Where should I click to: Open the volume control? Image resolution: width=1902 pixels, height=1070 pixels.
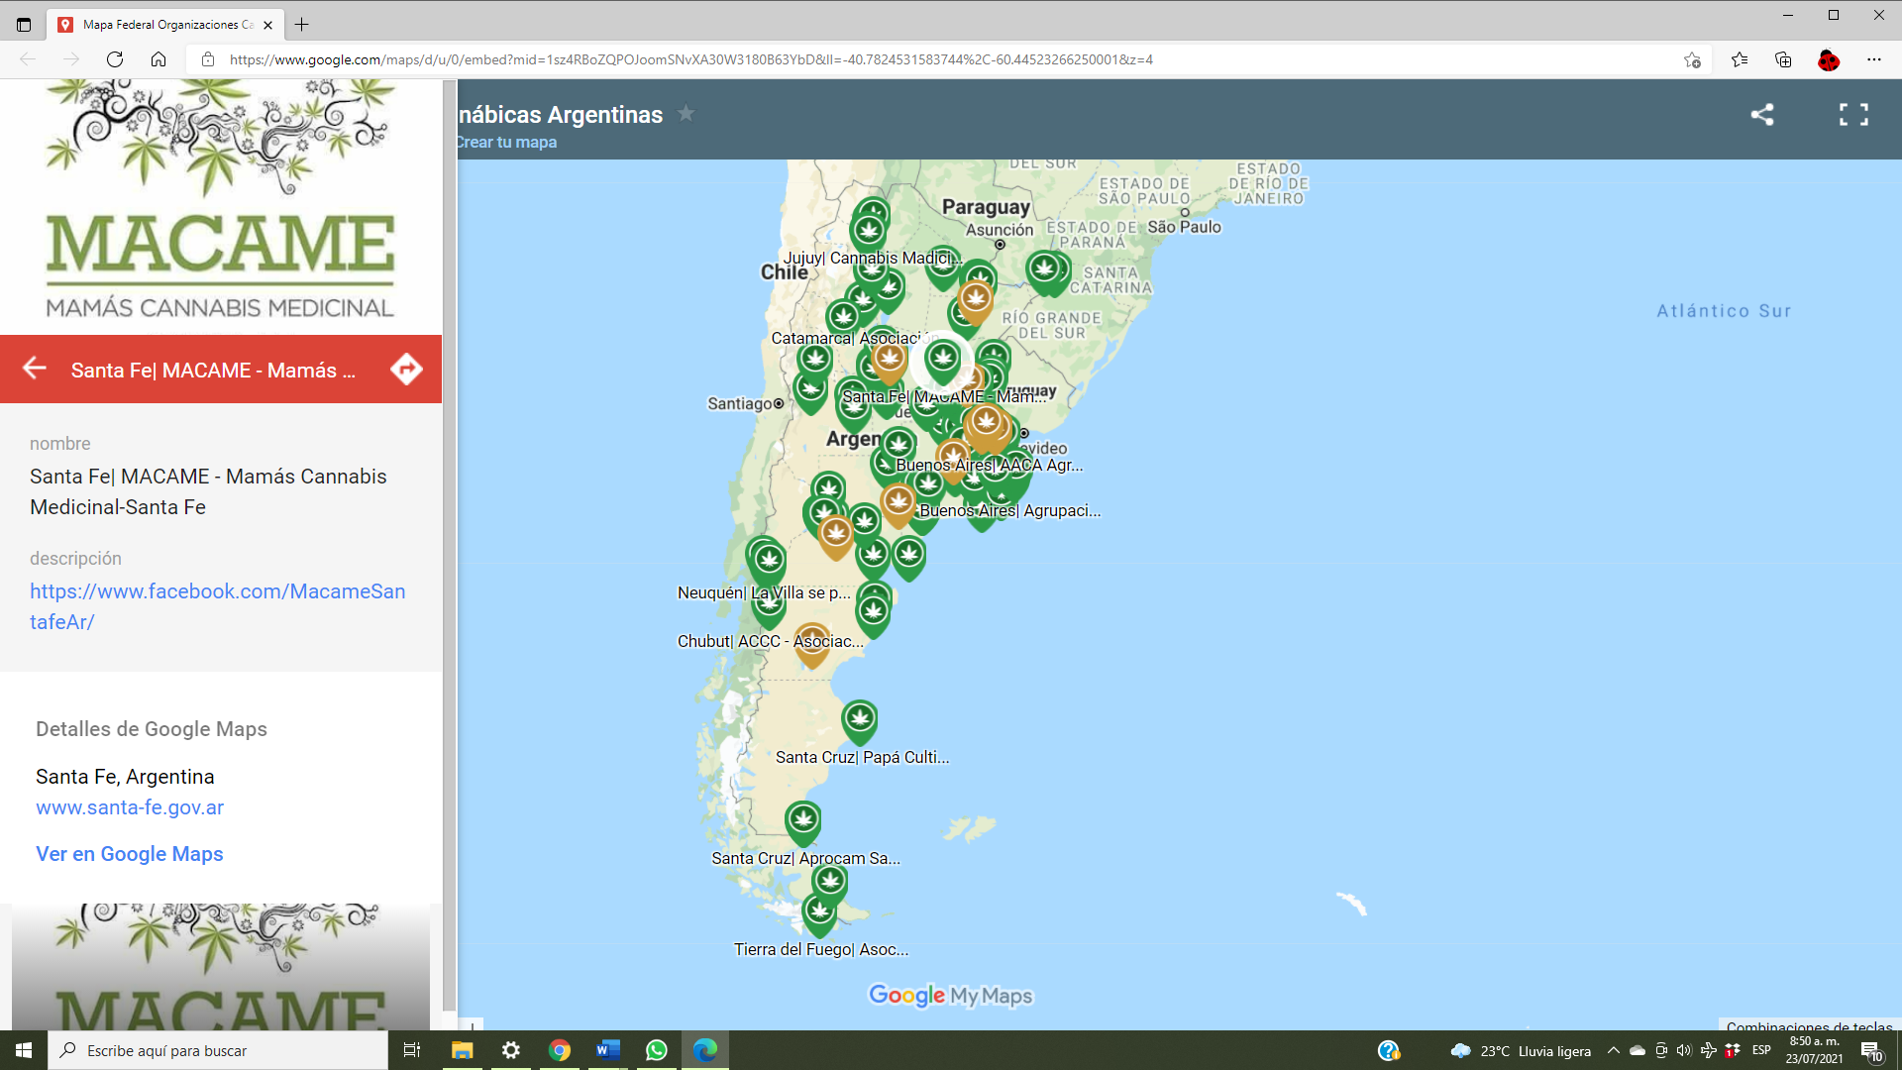(x=1684, y=1050)
